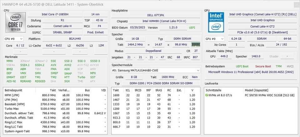The width and height of the screenshot is (300, 137).
Task: Click the 12M L3 cache field
Action: (x=101, y=46)
